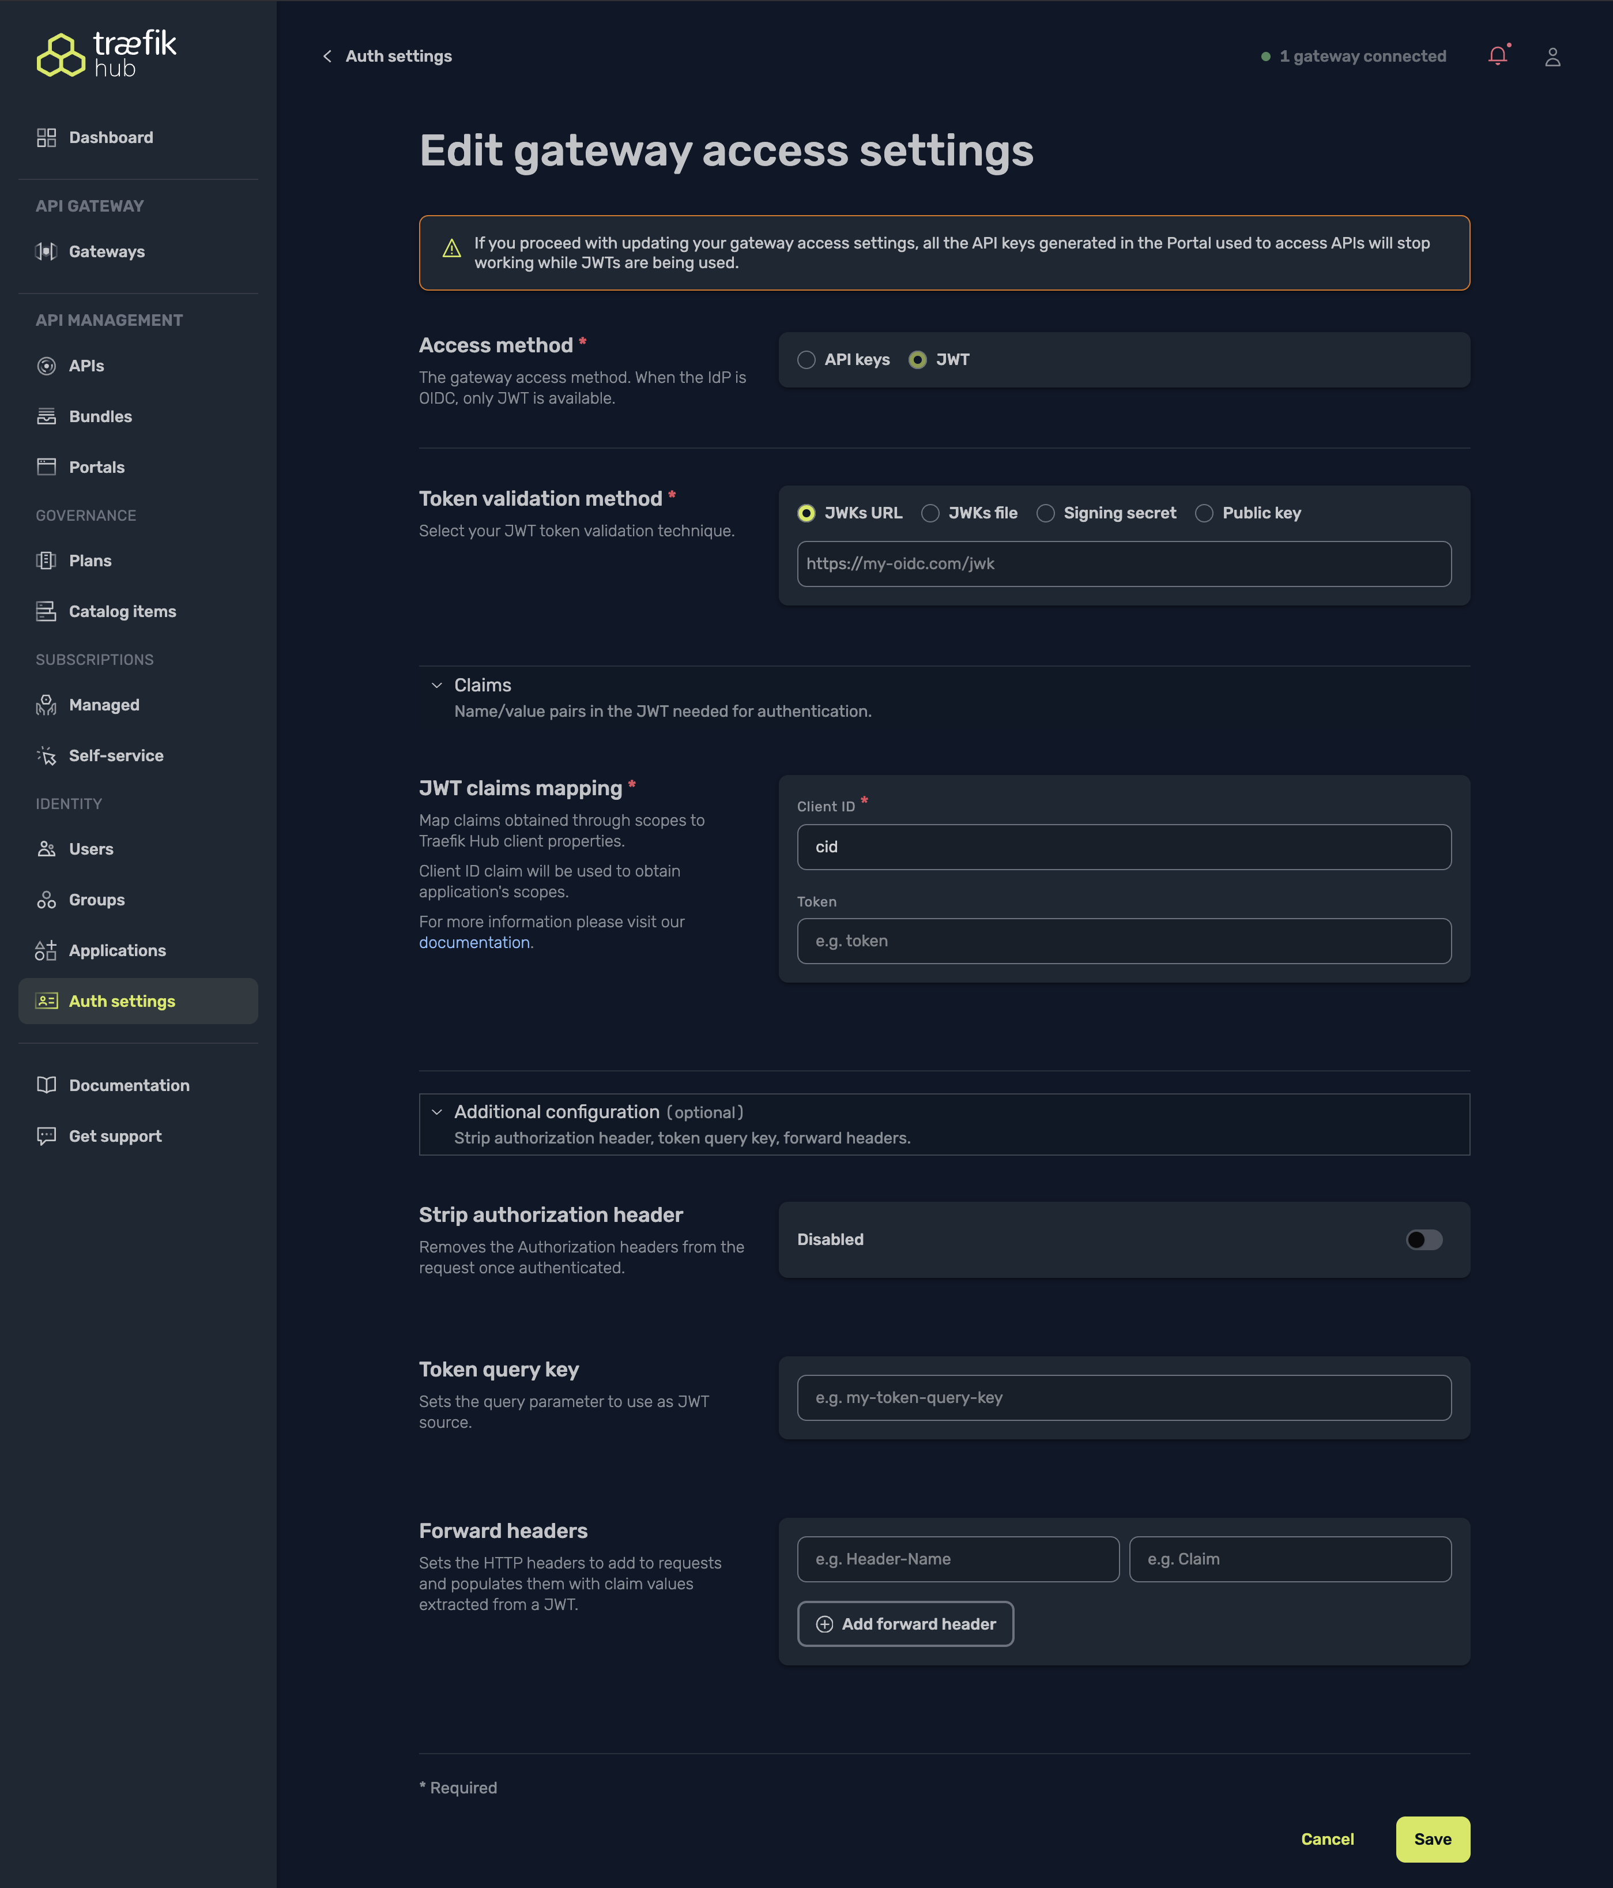
Task: Open the user profile icon
Action: [1553, 58]
